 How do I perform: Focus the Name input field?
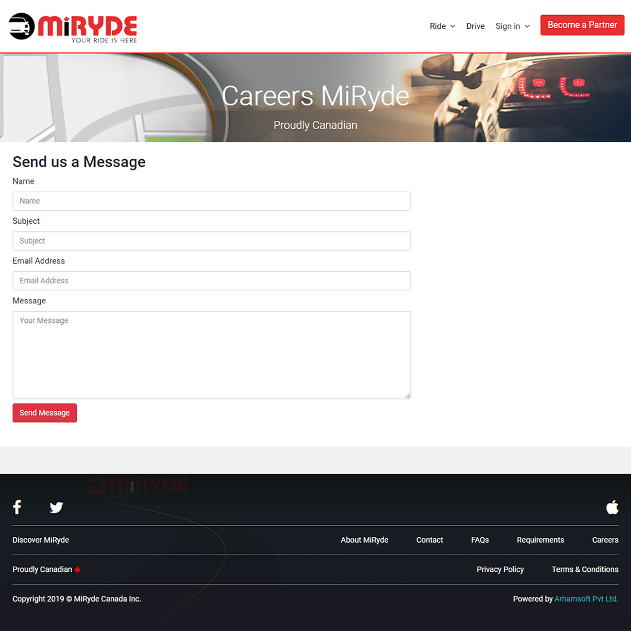(x=212, y=201)
